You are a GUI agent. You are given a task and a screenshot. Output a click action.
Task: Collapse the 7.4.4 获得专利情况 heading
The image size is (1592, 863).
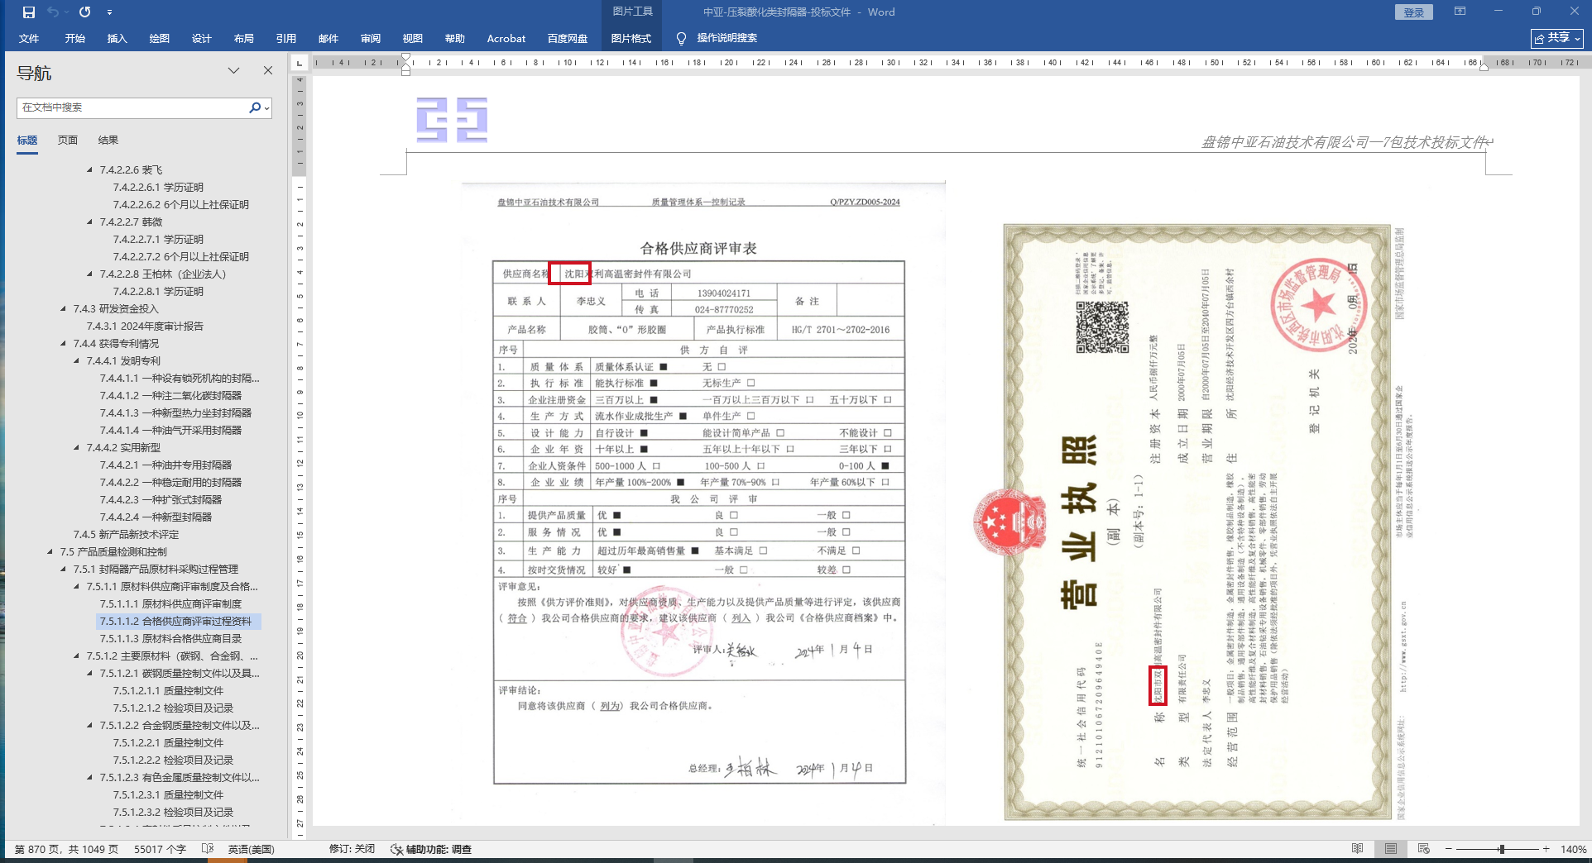(64, 344)
